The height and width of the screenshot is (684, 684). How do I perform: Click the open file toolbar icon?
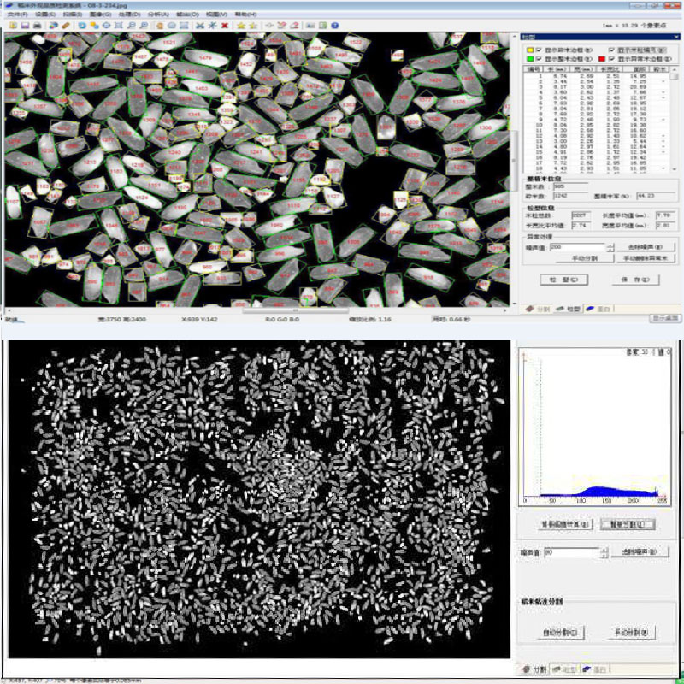pos(11,26)
